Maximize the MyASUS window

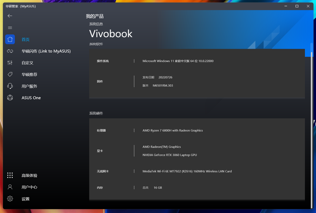(x=297, y=6)
